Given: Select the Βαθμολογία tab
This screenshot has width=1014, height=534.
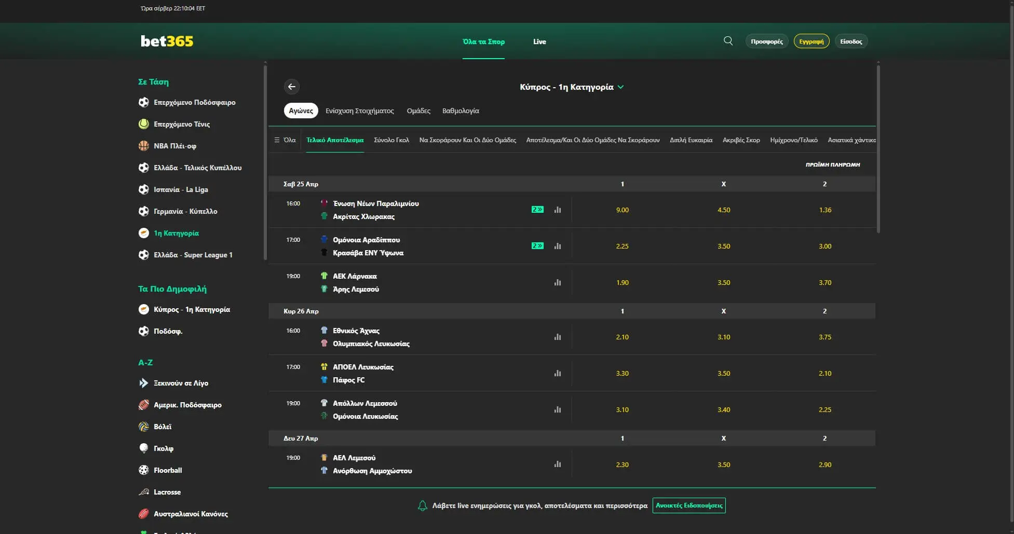Looking at the screenshot, I should coord(461,111).
